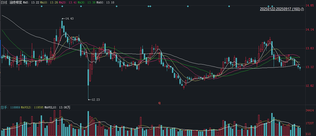
Task: Select the magenta MA20: 13.41 label
Action: pyautogui.click(x=67, y=3)
